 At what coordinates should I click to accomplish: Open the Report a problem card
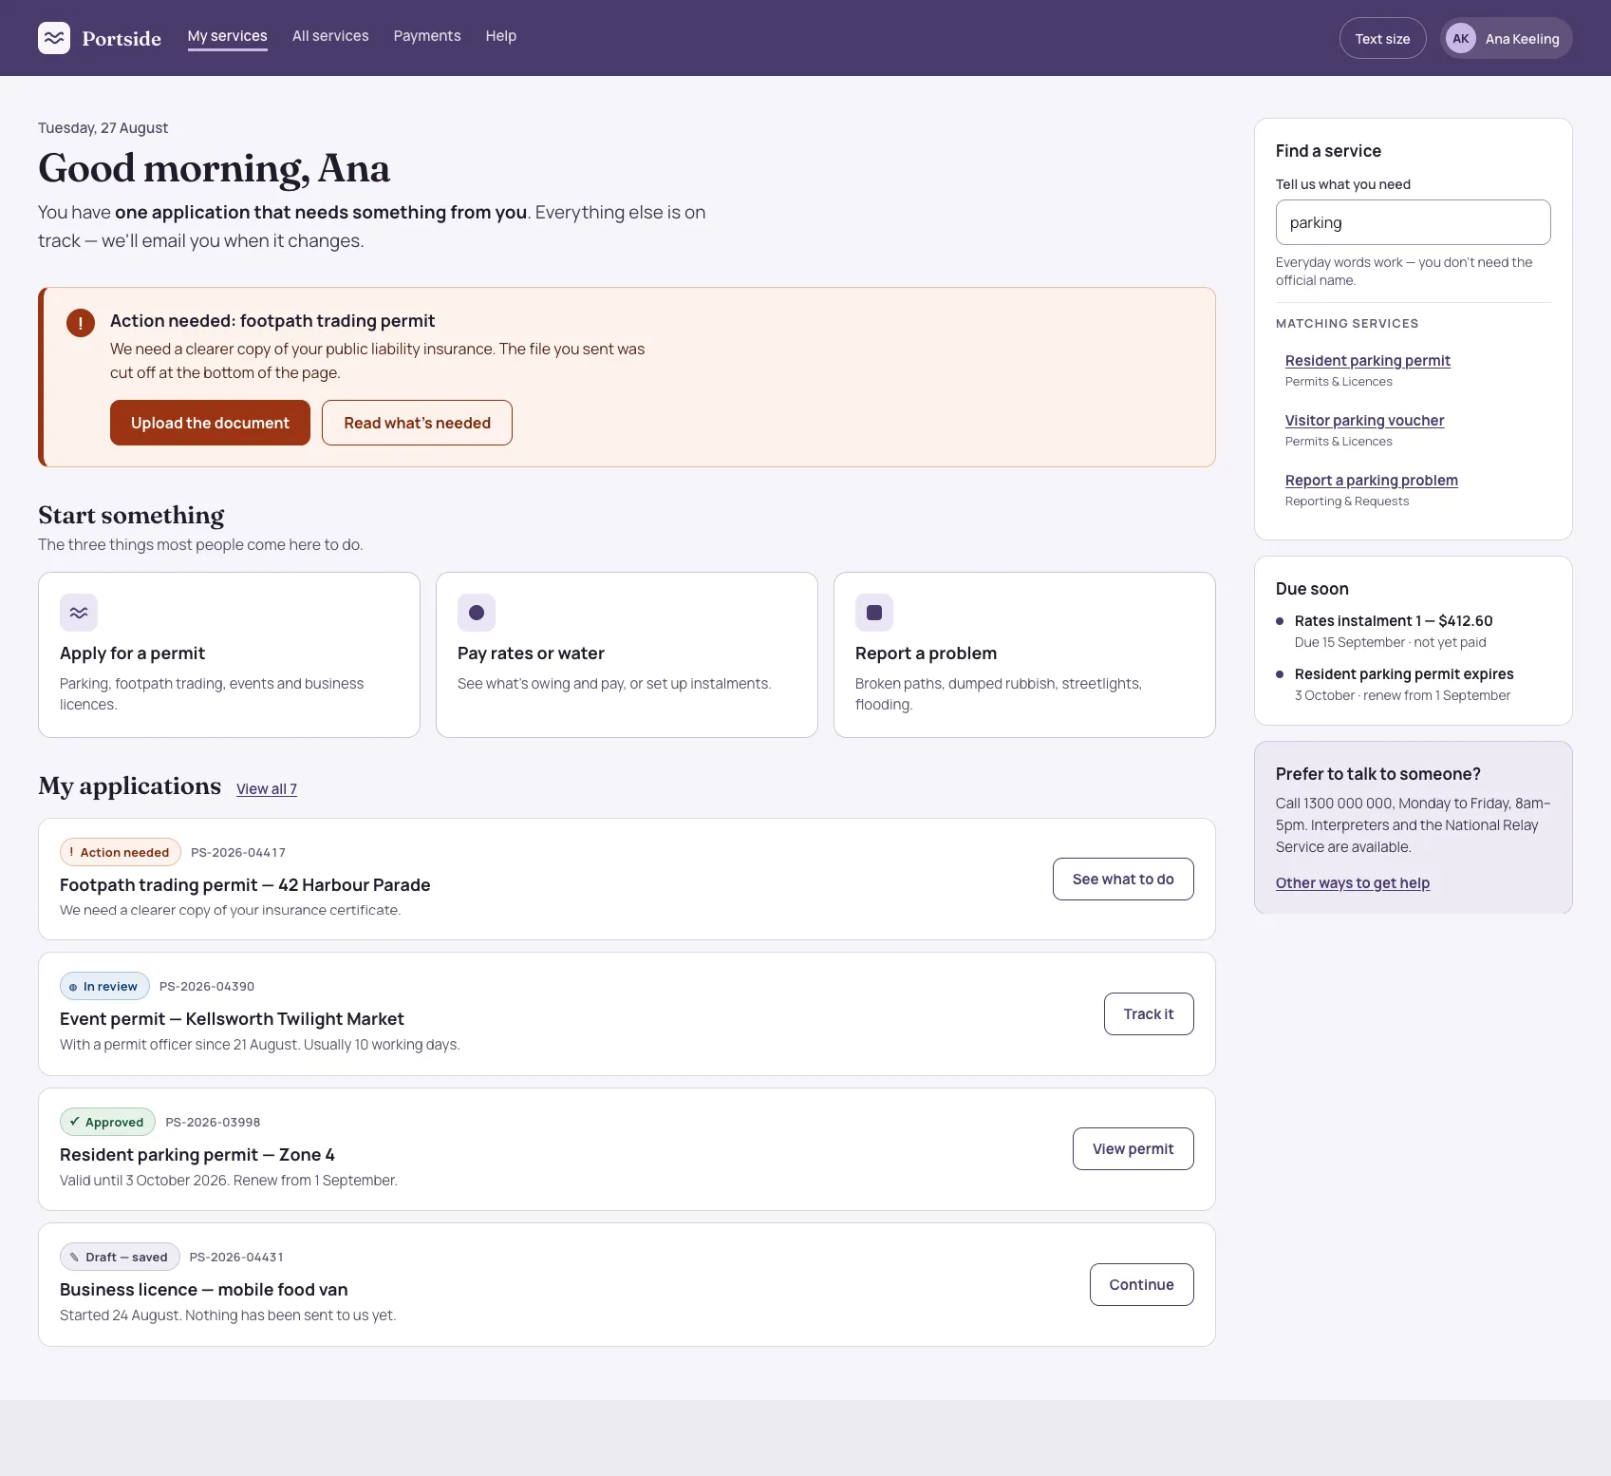coord(1024,654)
